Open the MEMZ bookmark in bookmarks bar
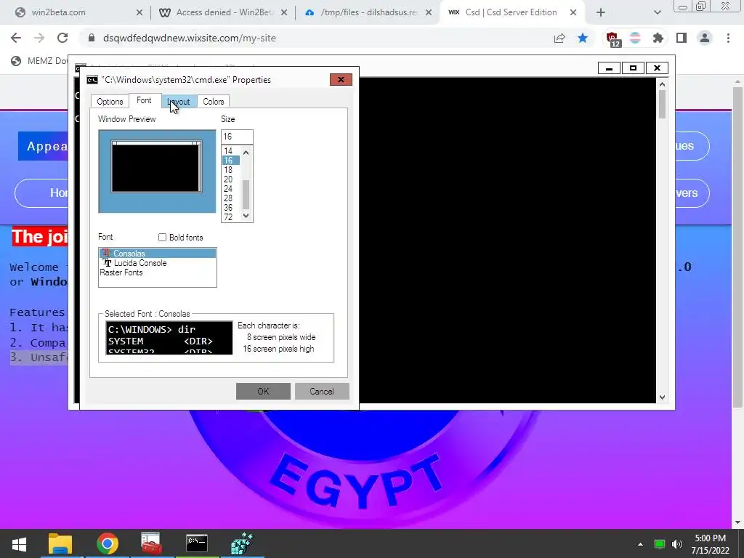Image resolution: width=744 pixels, height=558 pixels. (39, 61)
